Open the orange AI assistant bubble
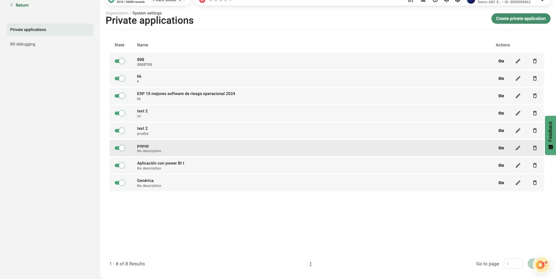 (x=541, y=265)
